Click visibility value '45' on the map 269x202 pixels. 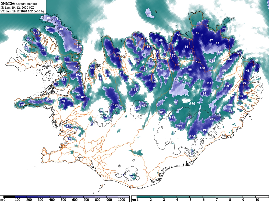(218, 43)
